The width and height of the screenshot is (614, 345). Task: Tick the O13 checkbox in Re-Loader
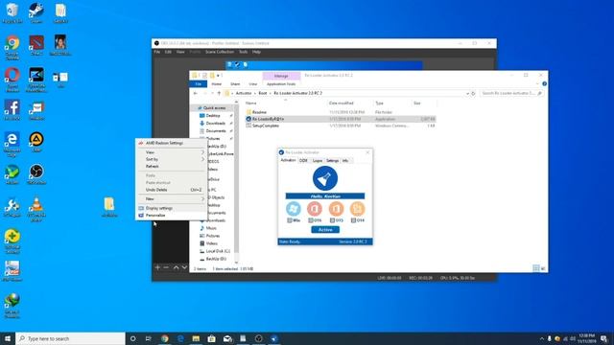332,220
